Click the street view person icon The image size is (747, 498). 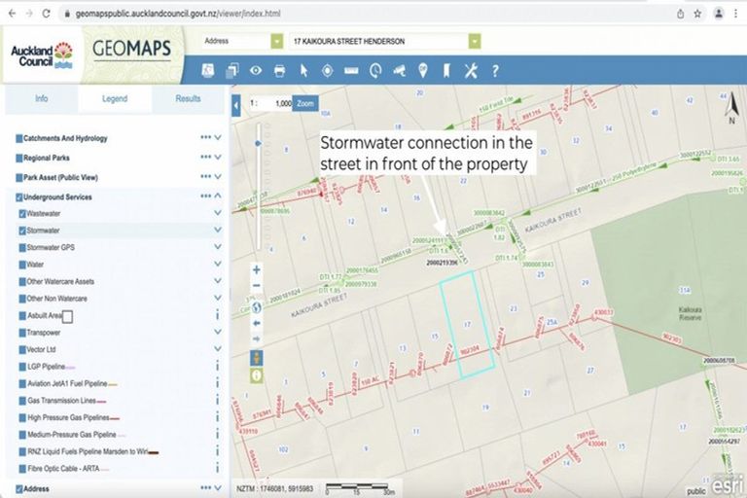click(257, 356)
